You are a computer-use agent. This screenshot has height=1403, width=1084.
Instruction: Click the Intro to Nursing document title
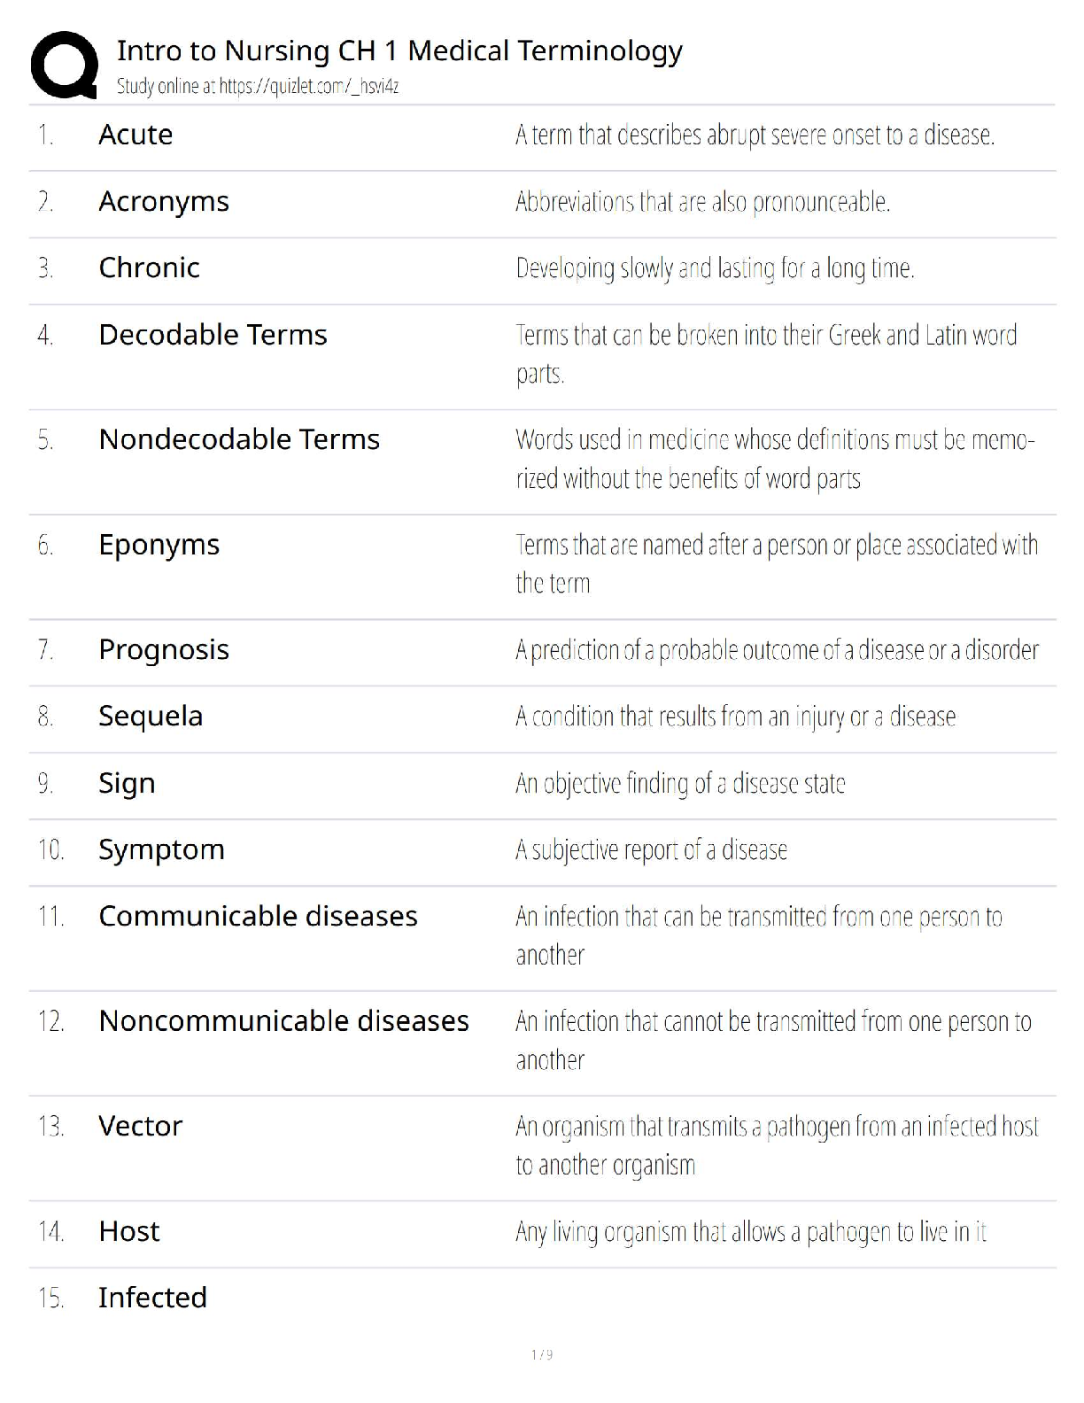tap(399, 50)
